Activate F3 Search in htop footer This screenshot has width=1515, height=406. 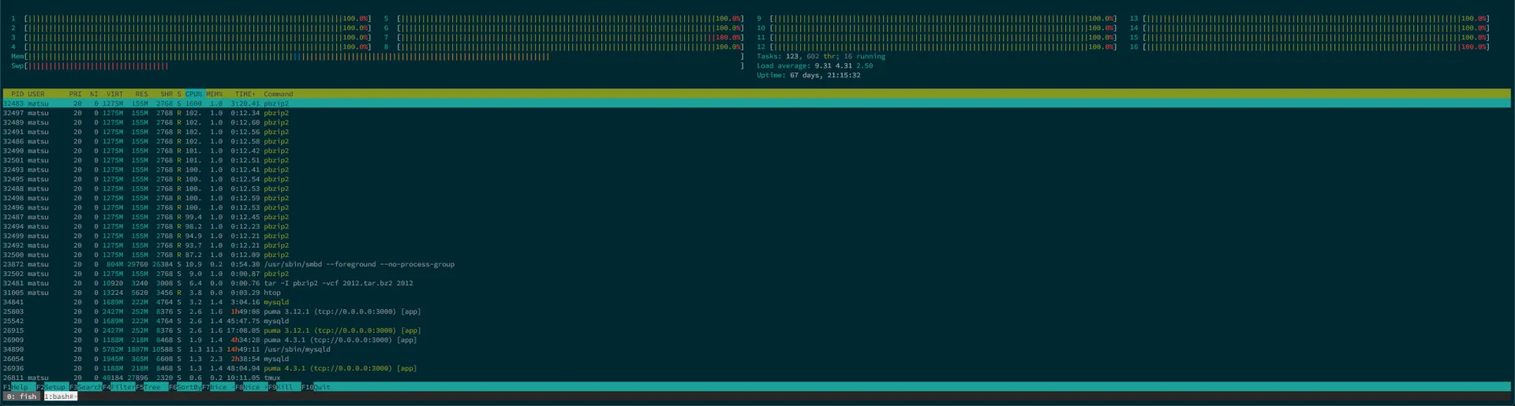tap(86, 387)
